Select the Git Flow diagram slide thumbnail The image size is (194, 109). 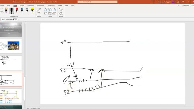tap(11, 96)
